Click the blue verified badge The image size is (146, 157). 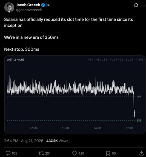click(43, 5)
